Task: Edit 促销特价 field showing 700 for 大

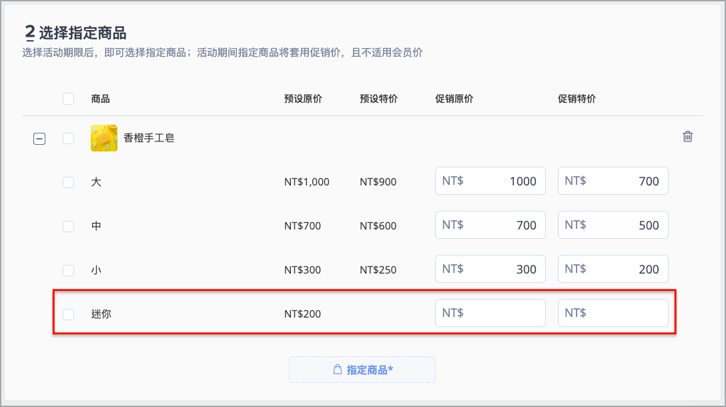Action: [x=613, y=181]
